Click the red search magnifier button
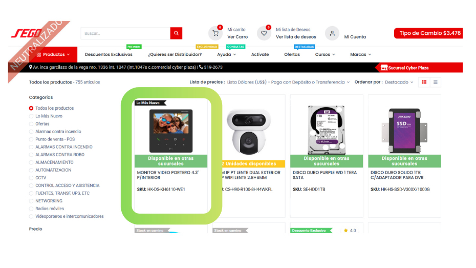 [x=176, y=33]
